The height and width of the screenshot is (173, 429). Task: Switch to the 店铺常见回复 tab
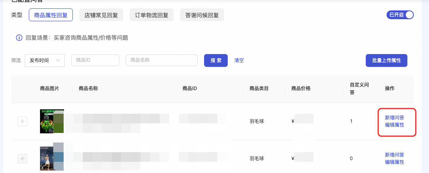(101, 15)
